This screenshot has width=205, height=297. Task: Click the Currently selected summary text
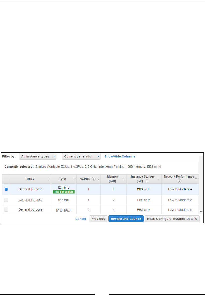point(83,167)
